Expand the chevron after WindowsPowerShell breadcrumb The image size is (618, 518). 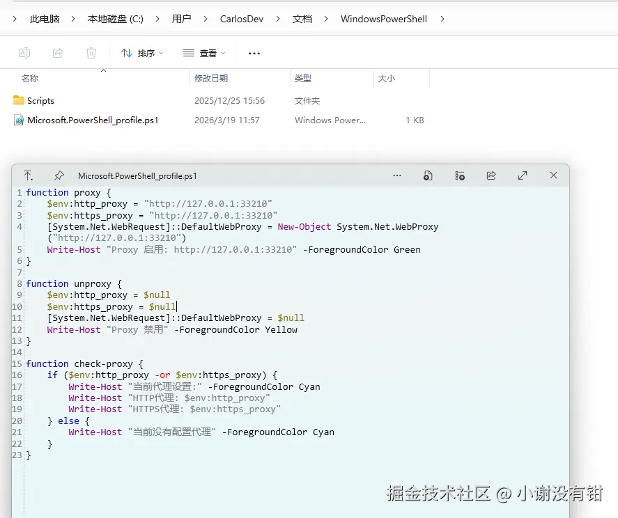tap(442, 19)
